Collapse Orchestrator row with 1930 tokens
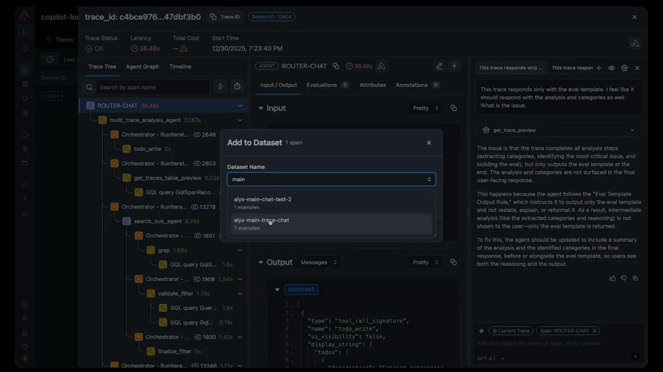 (240, 337)
